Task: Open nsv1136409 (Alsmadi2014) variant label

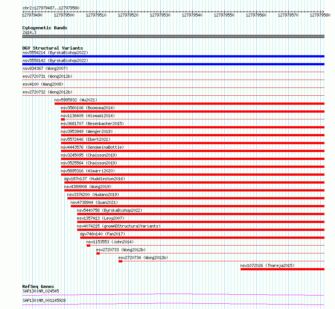Action: pyautogui.click(x=88, y=116)
